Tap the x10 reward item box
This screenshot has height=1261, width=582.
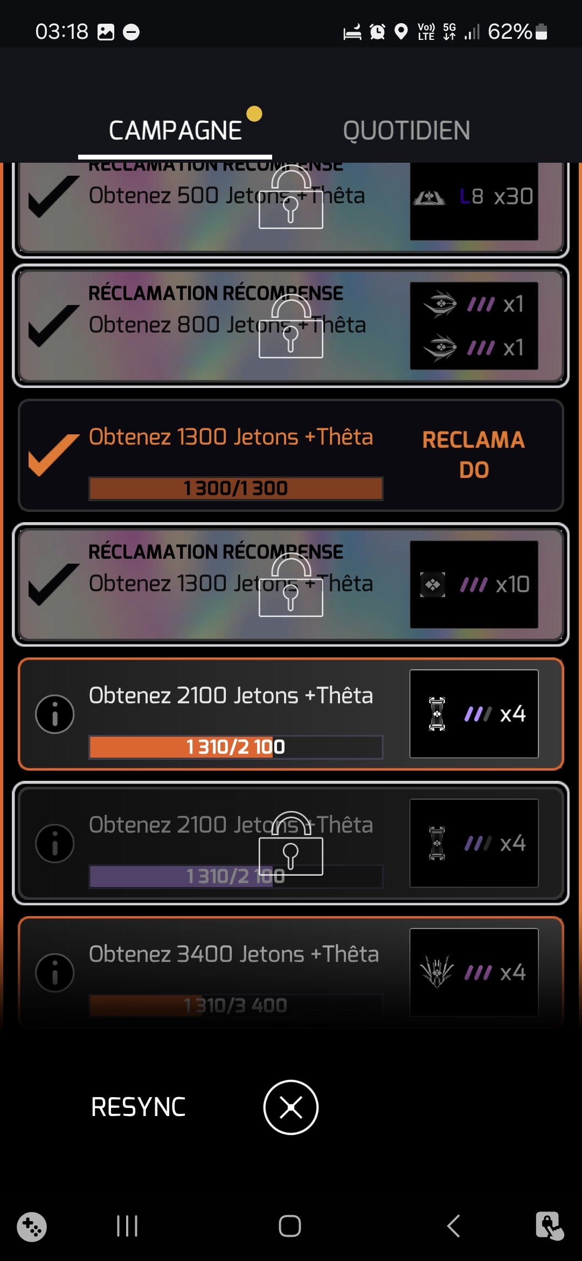(x=474, y=585)
